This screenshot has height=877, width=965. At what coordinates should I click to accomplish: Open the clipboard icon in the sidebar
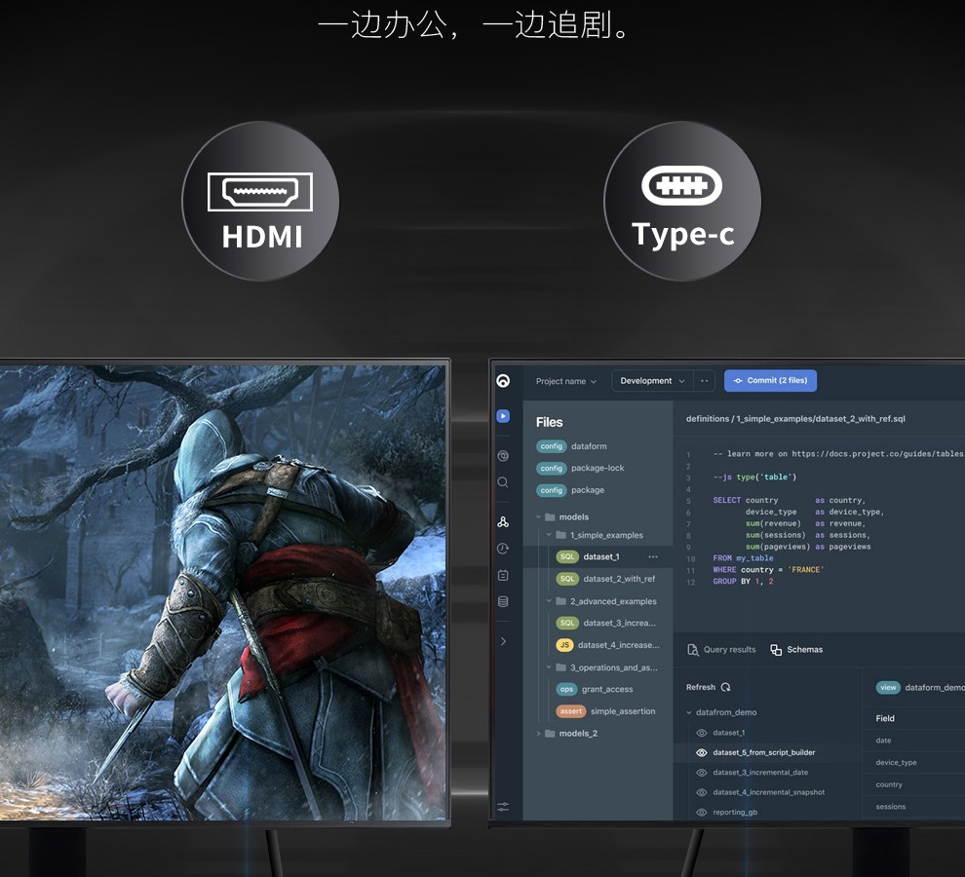pos(503,575)
